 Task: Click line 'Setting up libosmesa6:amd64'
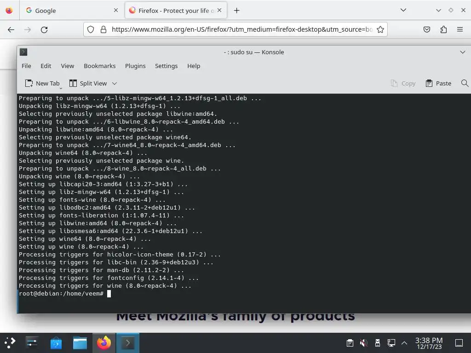pos(110,231)
